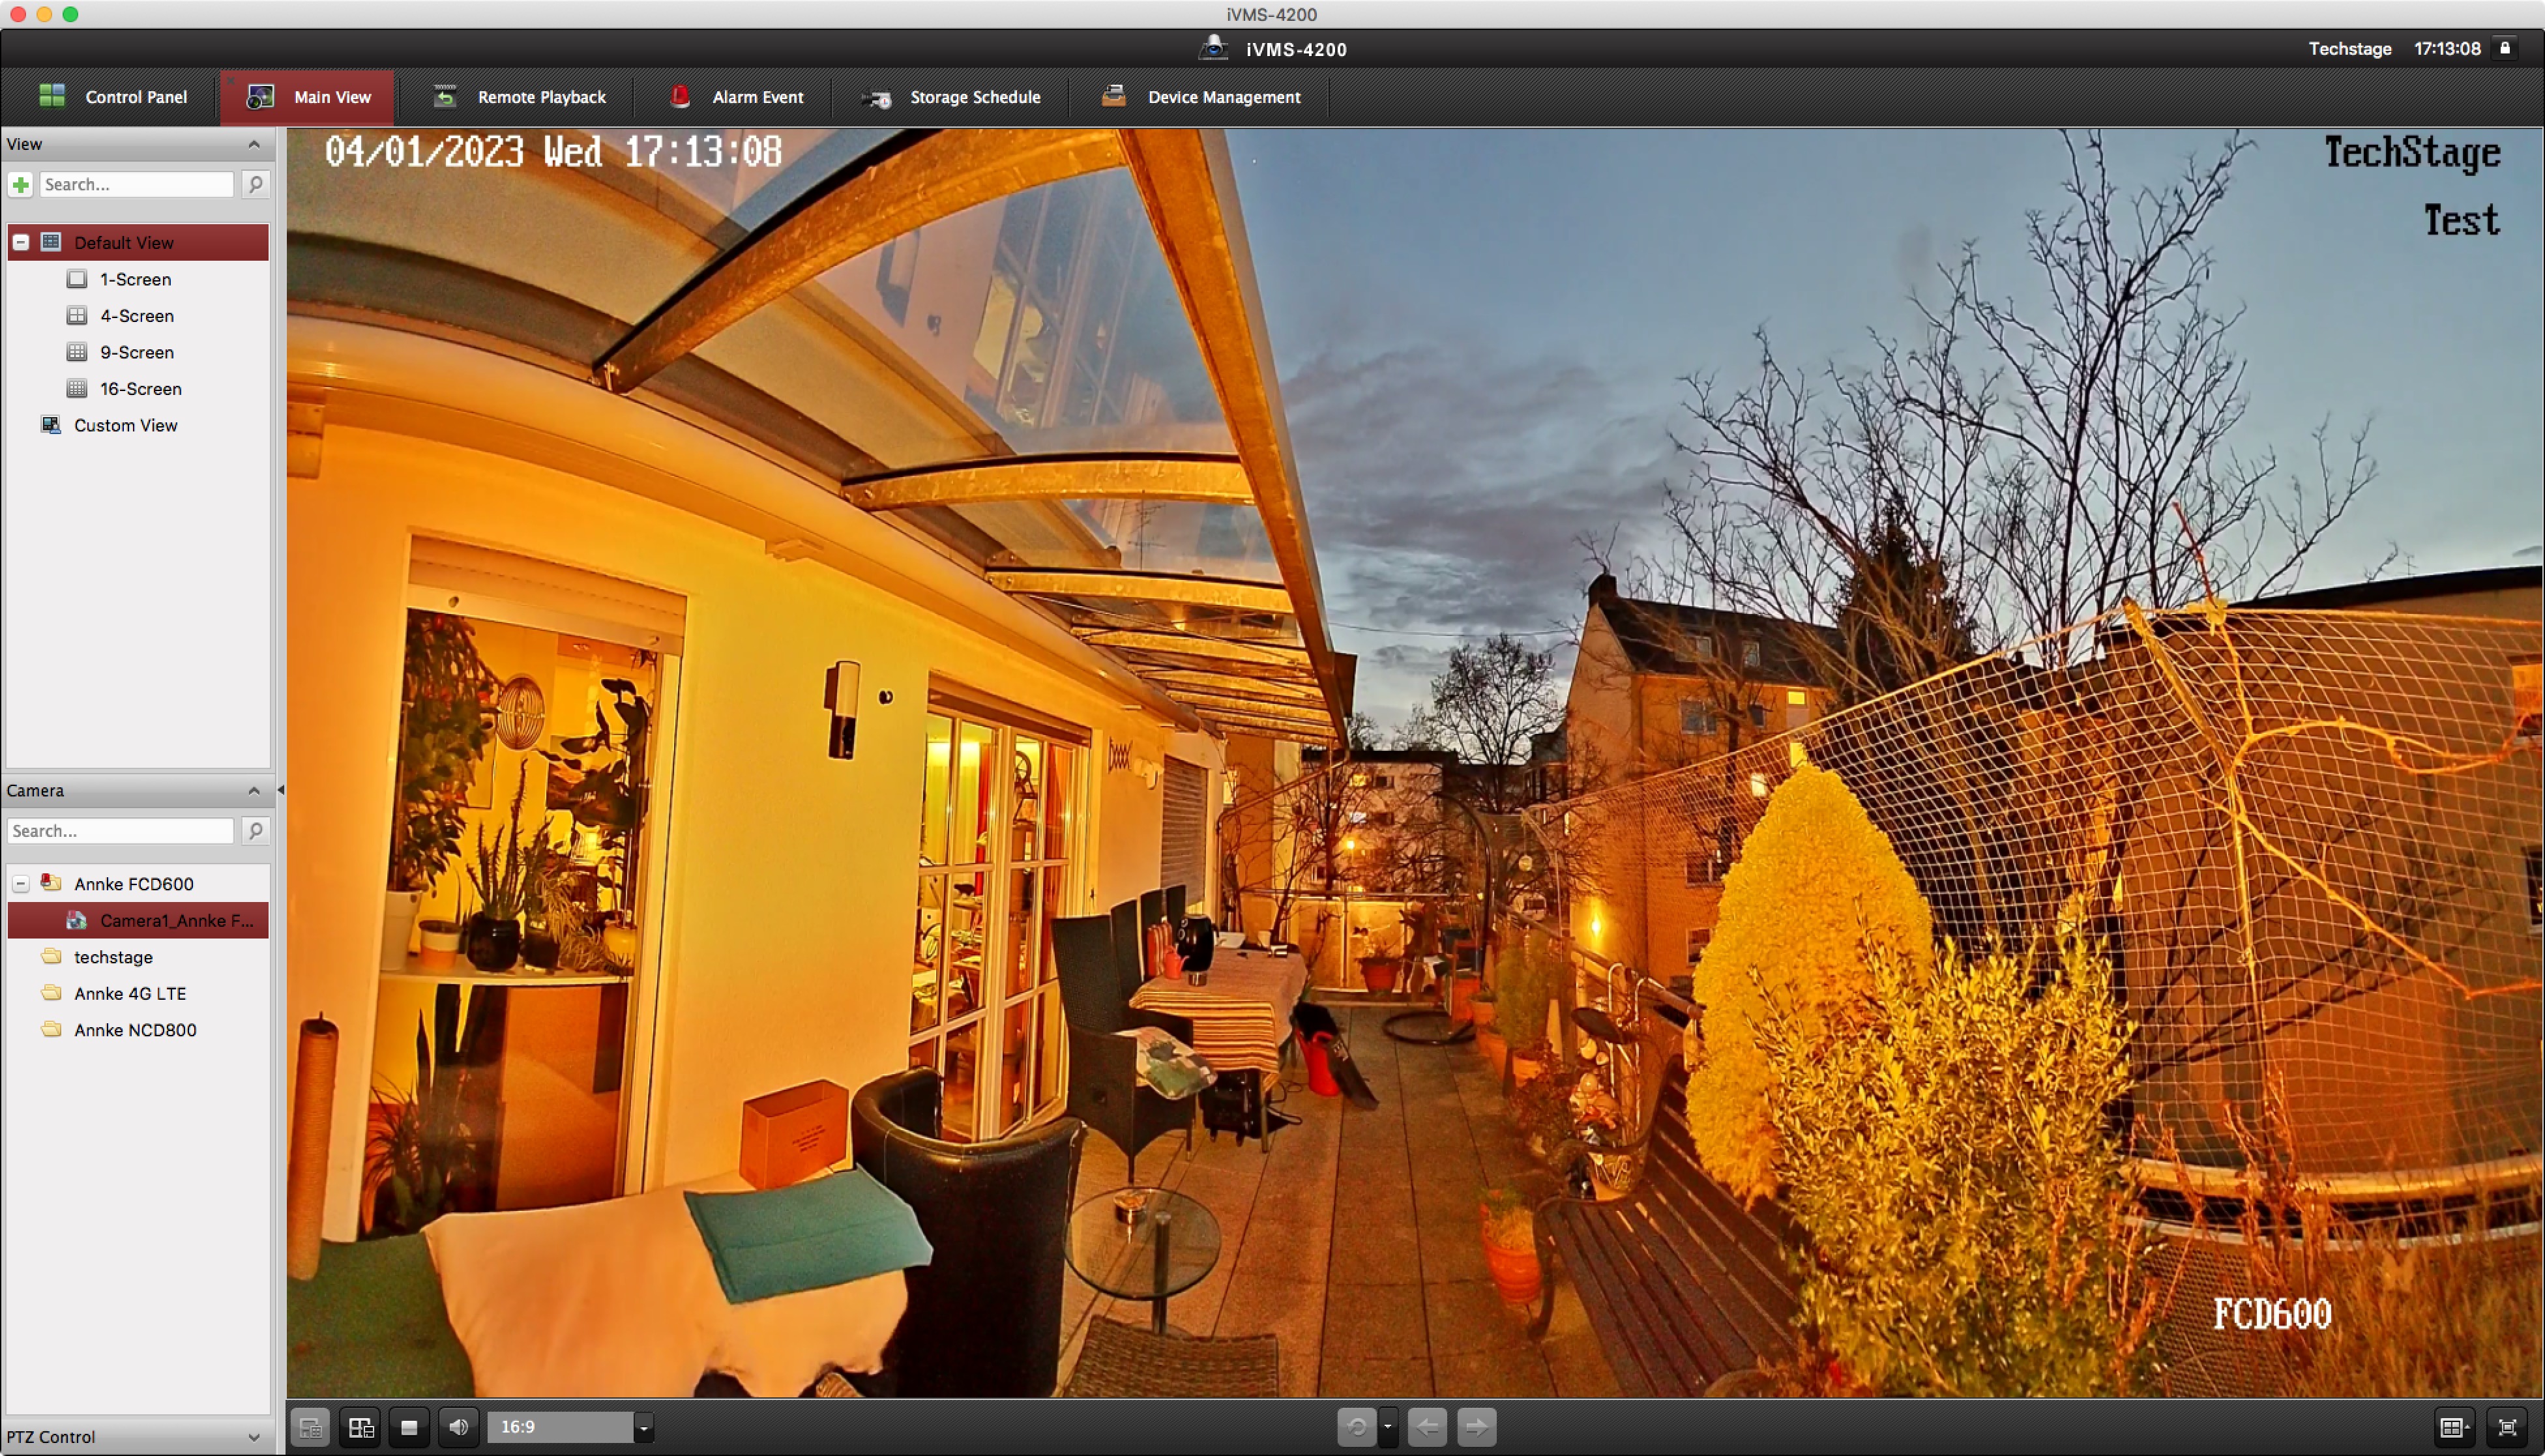Open the window division layout icon
The width and height of the screenshot is (2545, 1456).
point(2454,1427)
